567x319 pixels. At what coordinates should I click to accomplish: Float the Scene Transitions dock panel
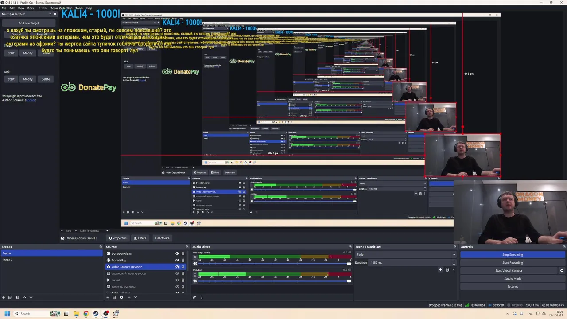(x=455, y=247)
